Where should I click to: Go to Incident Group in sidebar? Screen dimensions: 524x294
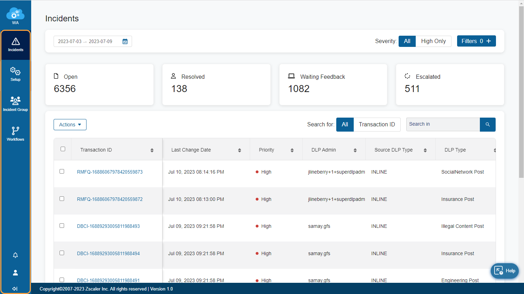15,104
